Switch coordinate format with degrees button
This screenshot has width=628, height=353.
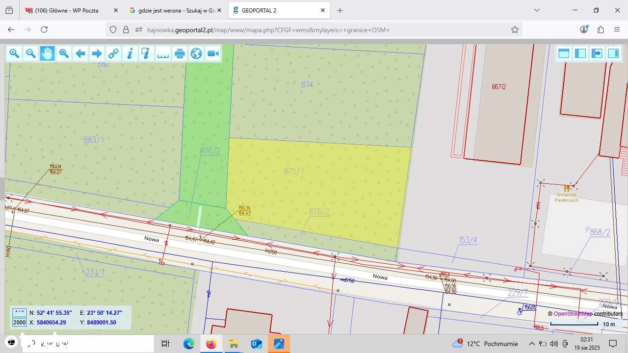point(20,312)
